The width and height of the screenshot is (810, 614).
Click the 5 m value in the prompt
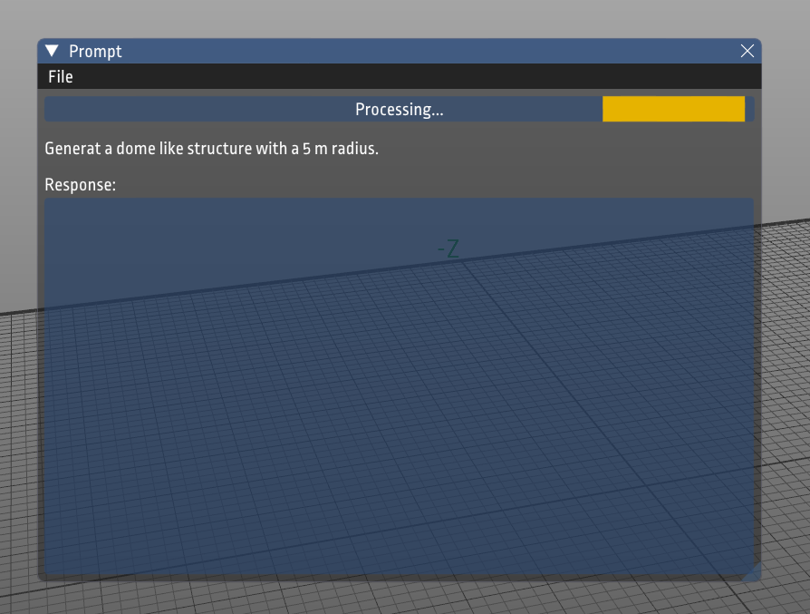click(x=315, y=149)
